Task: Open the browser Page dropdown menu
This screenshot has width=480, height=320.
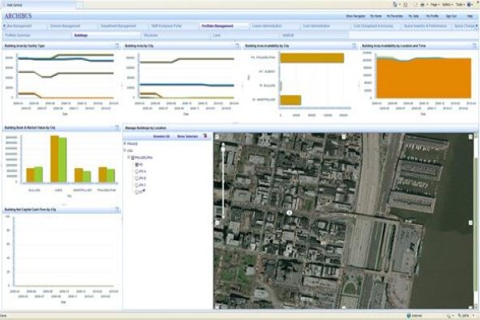Action: [435, 5]
